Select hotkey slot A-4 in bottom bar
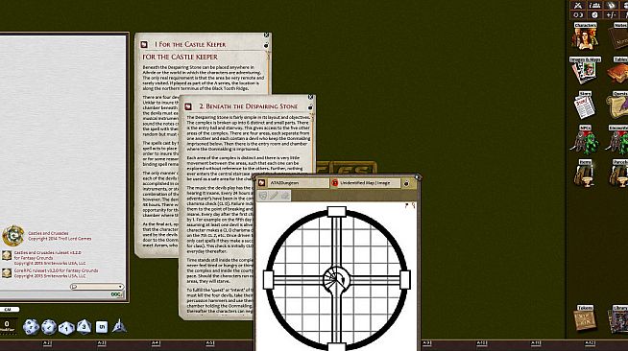The image size is (628, 351). click(x=156, y=343)
